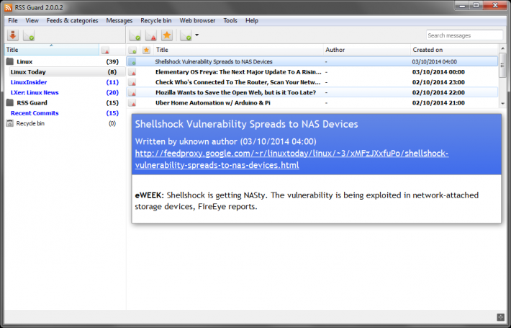Screen dimensions: 511x328
Task: Mark selected messages as unread toolbar icon
Action: (151, 35)
